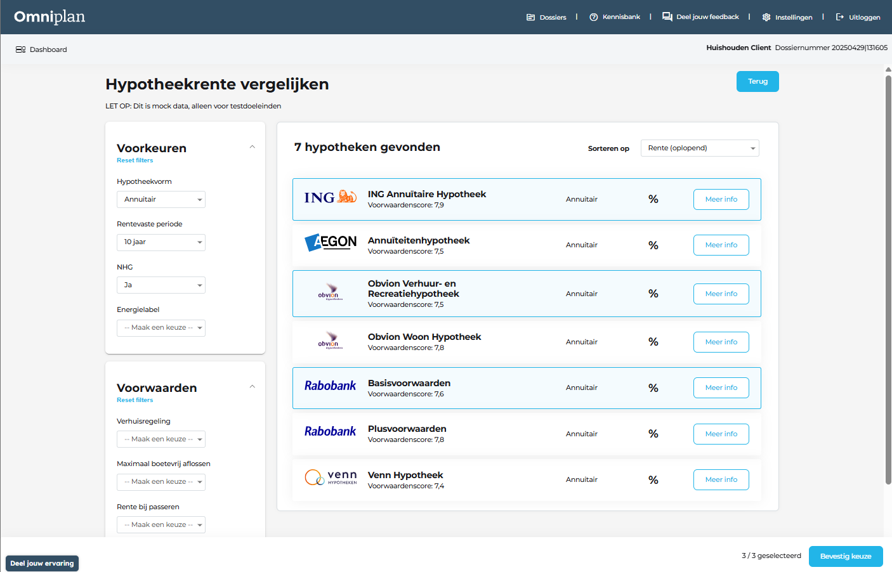Open the Maximaal boetevrij aflossen dropdown

point(161,482)
